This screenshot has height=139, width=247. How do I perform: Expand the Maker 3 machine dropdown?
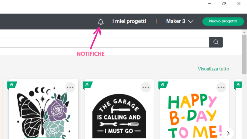tap(180, 21)
